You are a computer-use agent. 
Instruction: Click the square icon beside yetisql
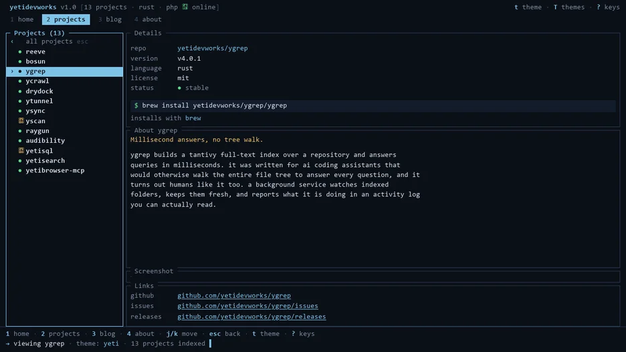click(21, 150)
